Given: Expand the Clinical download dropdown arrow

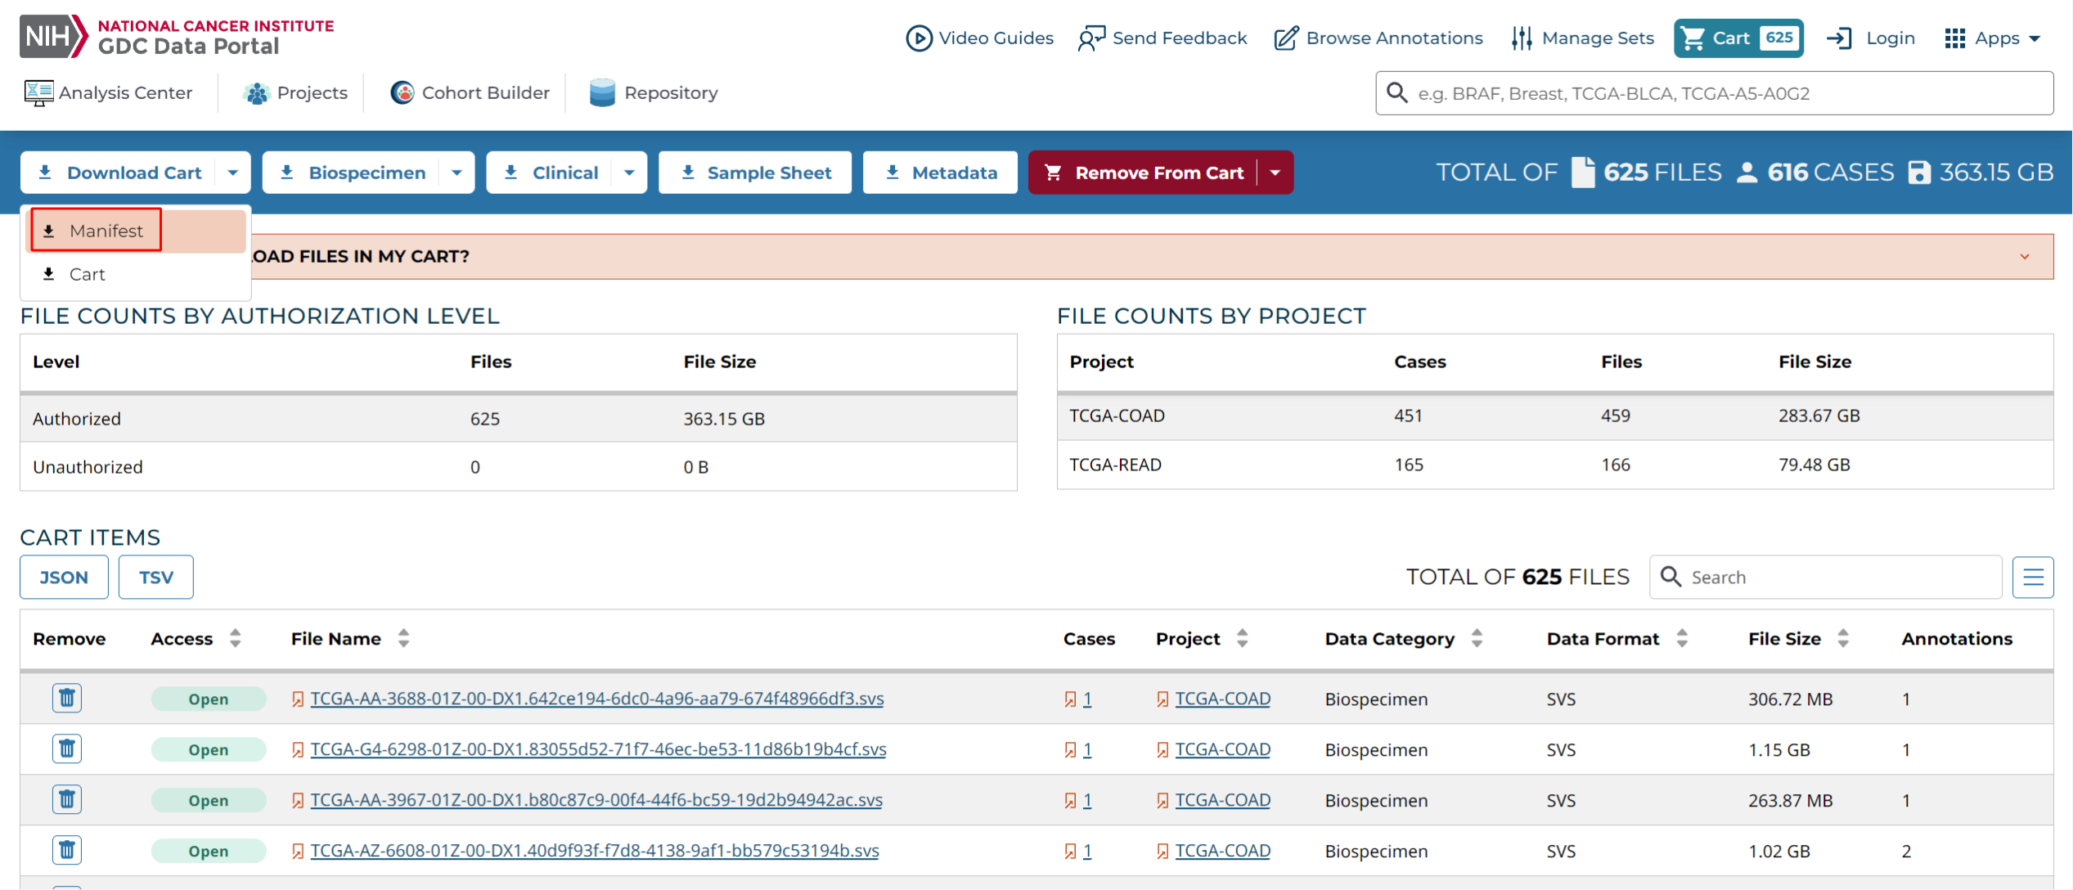Looking at the screenshot, I should 629,173.
